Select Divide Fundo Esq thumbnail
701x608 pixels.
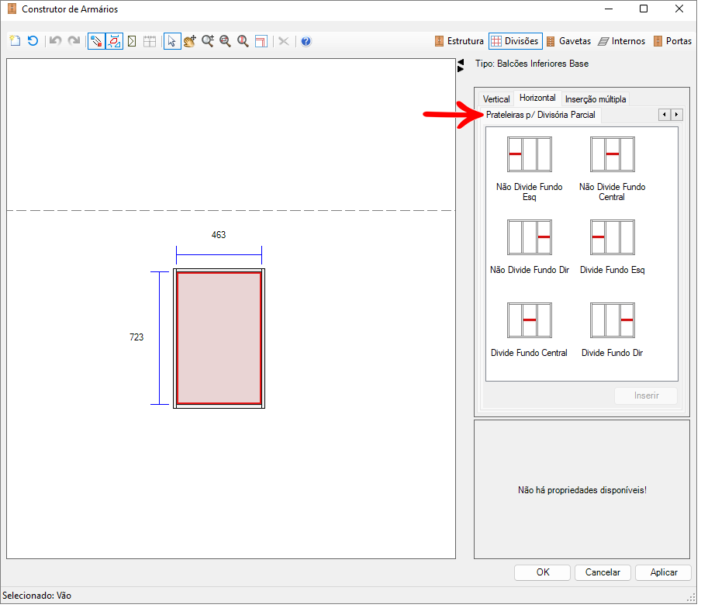(x=612, y=247)
